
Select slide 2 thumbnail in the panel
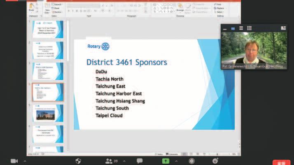pos(48,50)
